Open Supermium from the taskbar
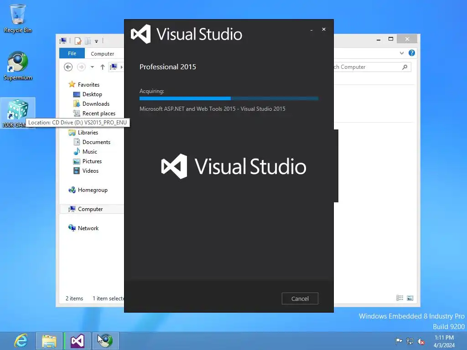The image size is (467, 350). coord(105,341)
